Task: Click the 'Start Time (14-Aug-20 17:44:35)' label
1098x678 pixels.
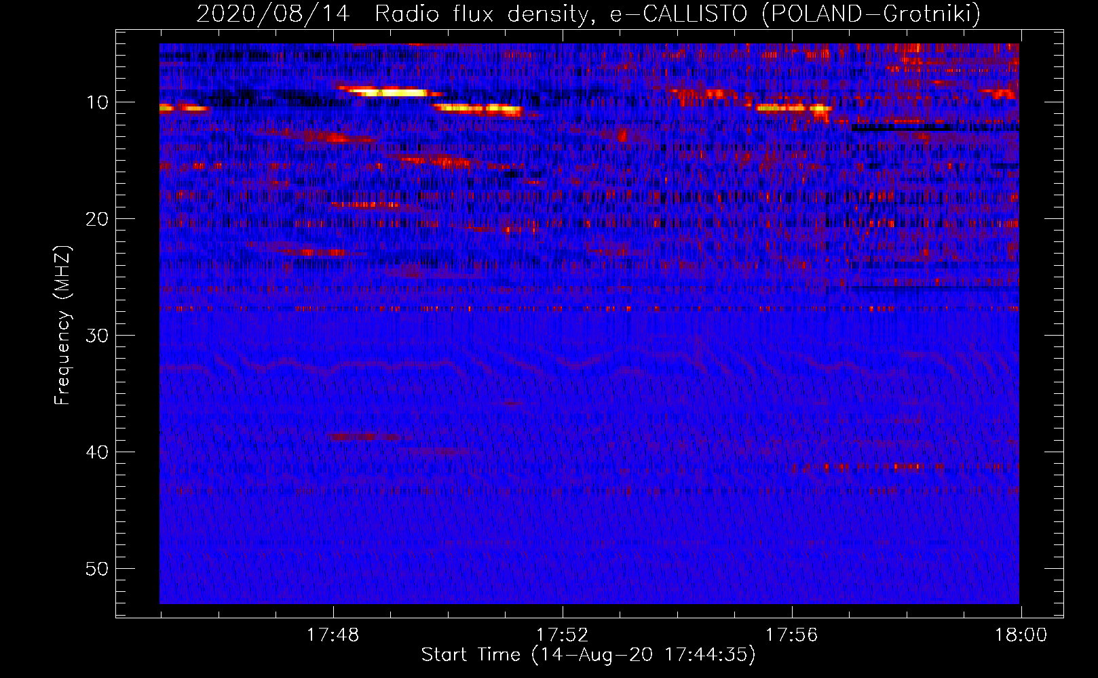Action: [588, 654]
